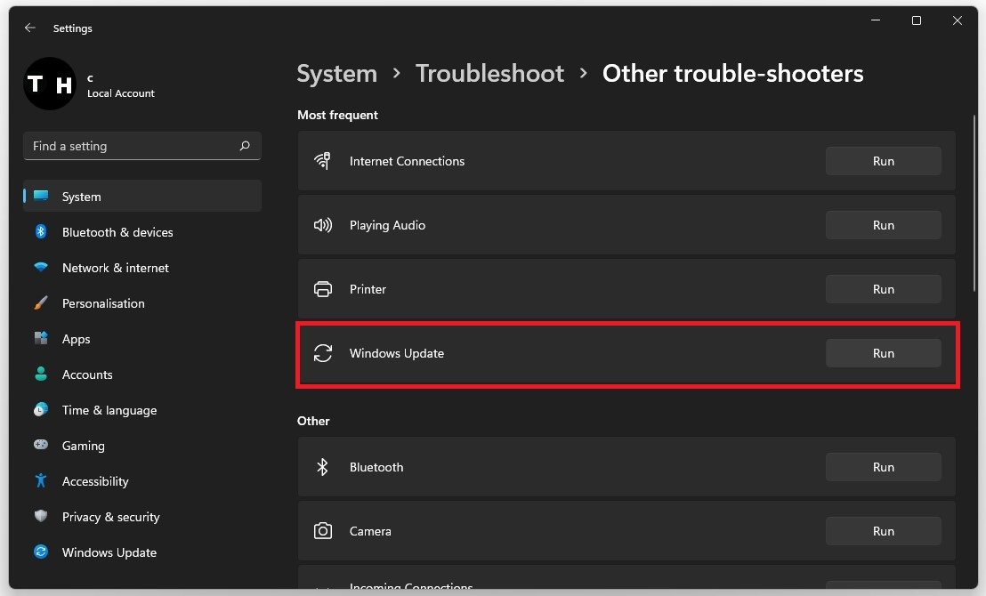Click the Printer label text
The width and height of the screenshot is (986, 596).
368,289
